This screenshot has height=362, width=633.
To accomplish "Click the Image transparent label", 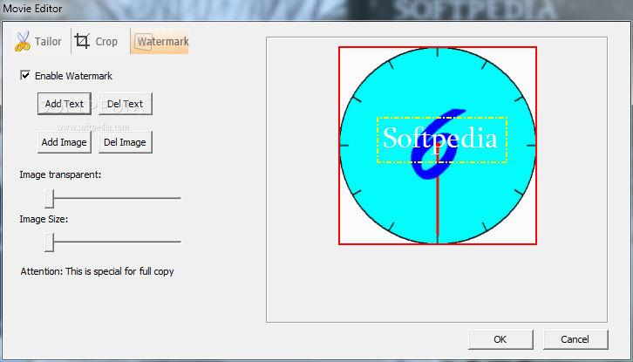I will tap(60, 175).
